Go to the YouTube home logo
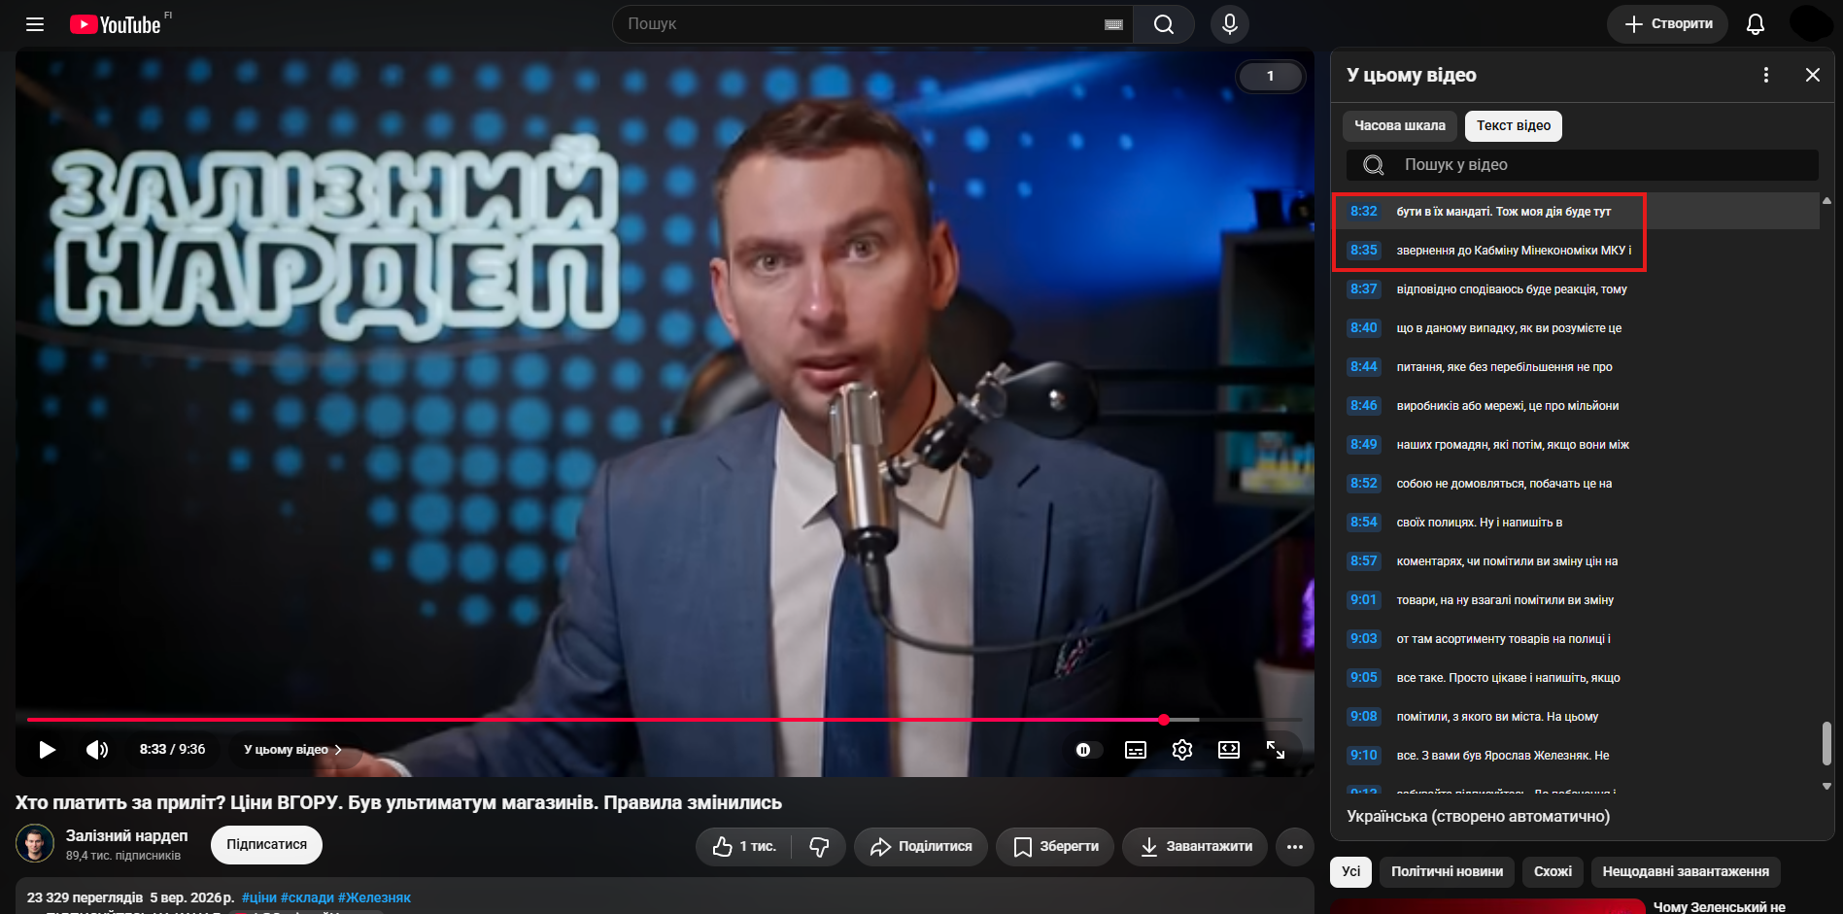The width and height of the screenshot is (1843, 914). [x=115, y=24]
